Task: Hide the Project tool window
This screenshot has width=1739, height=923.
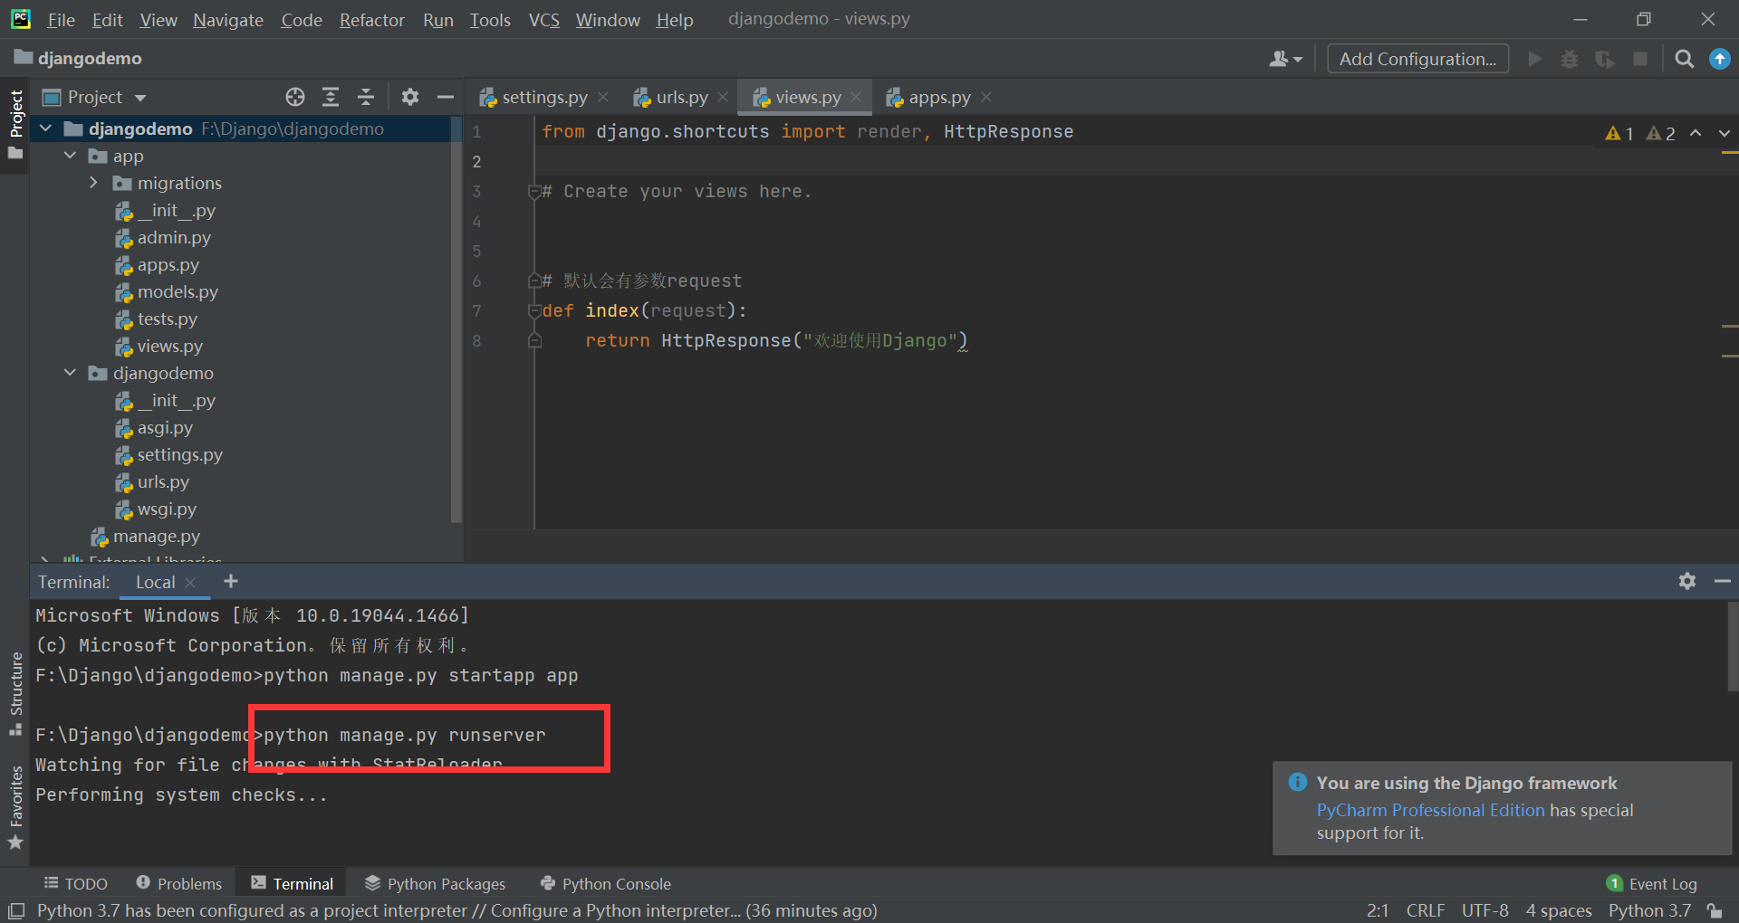Action: (x=445, y=97)
